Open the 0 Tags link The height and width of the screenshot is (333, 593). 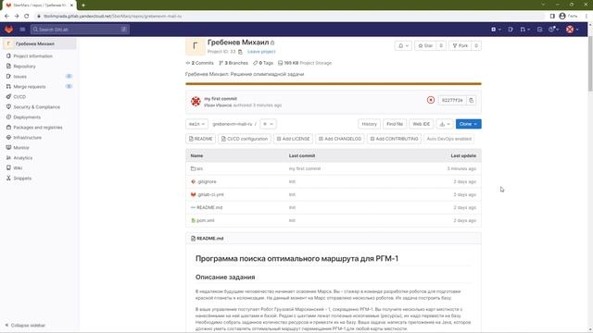[263, 63]
